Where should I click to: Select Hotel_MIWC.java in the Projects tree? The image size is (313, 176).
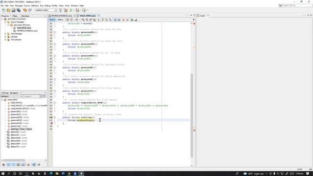coord(24,28)
